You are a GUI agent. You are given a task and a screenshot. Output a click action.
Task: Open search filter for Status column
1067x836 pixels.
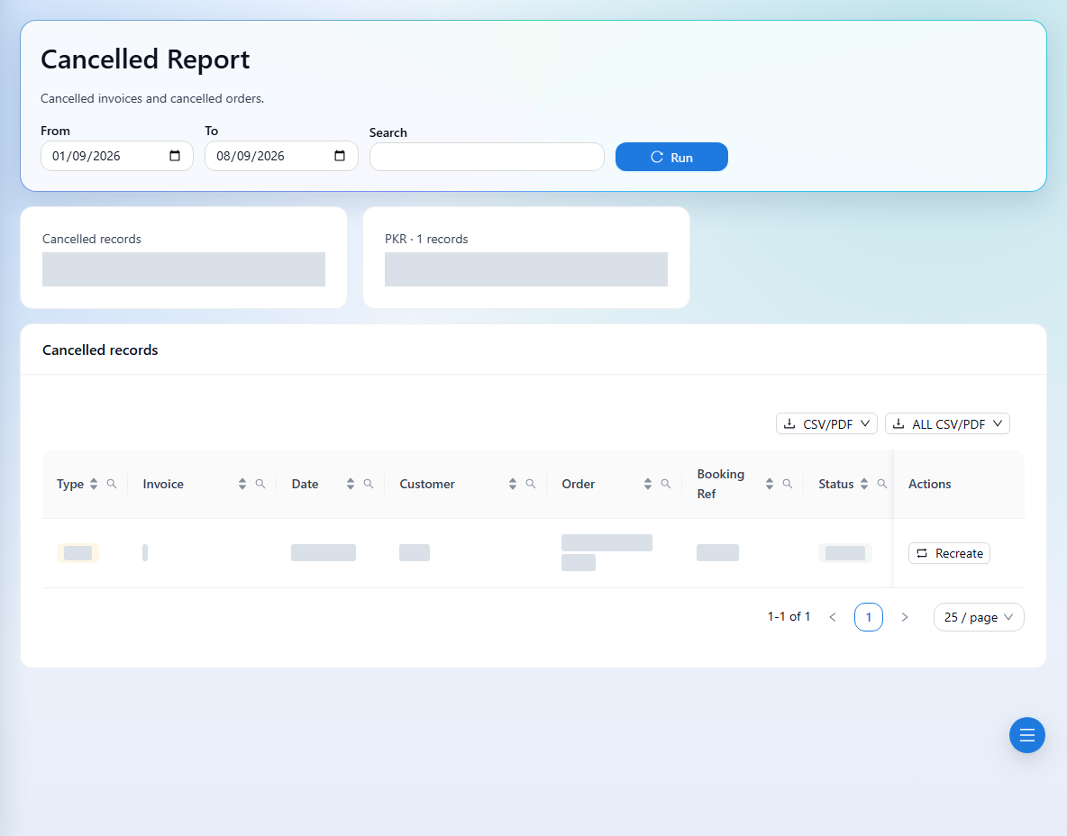[x=881, y=484]
